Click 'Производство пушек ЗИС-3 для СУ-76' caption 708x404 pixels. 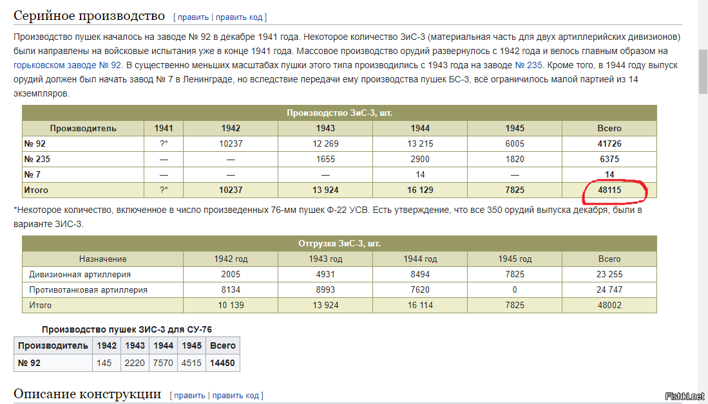(x=126, y=329)
